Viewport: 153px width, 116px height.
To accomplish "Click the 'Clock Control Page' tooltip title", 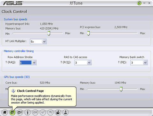I will (x=30, y=91).
